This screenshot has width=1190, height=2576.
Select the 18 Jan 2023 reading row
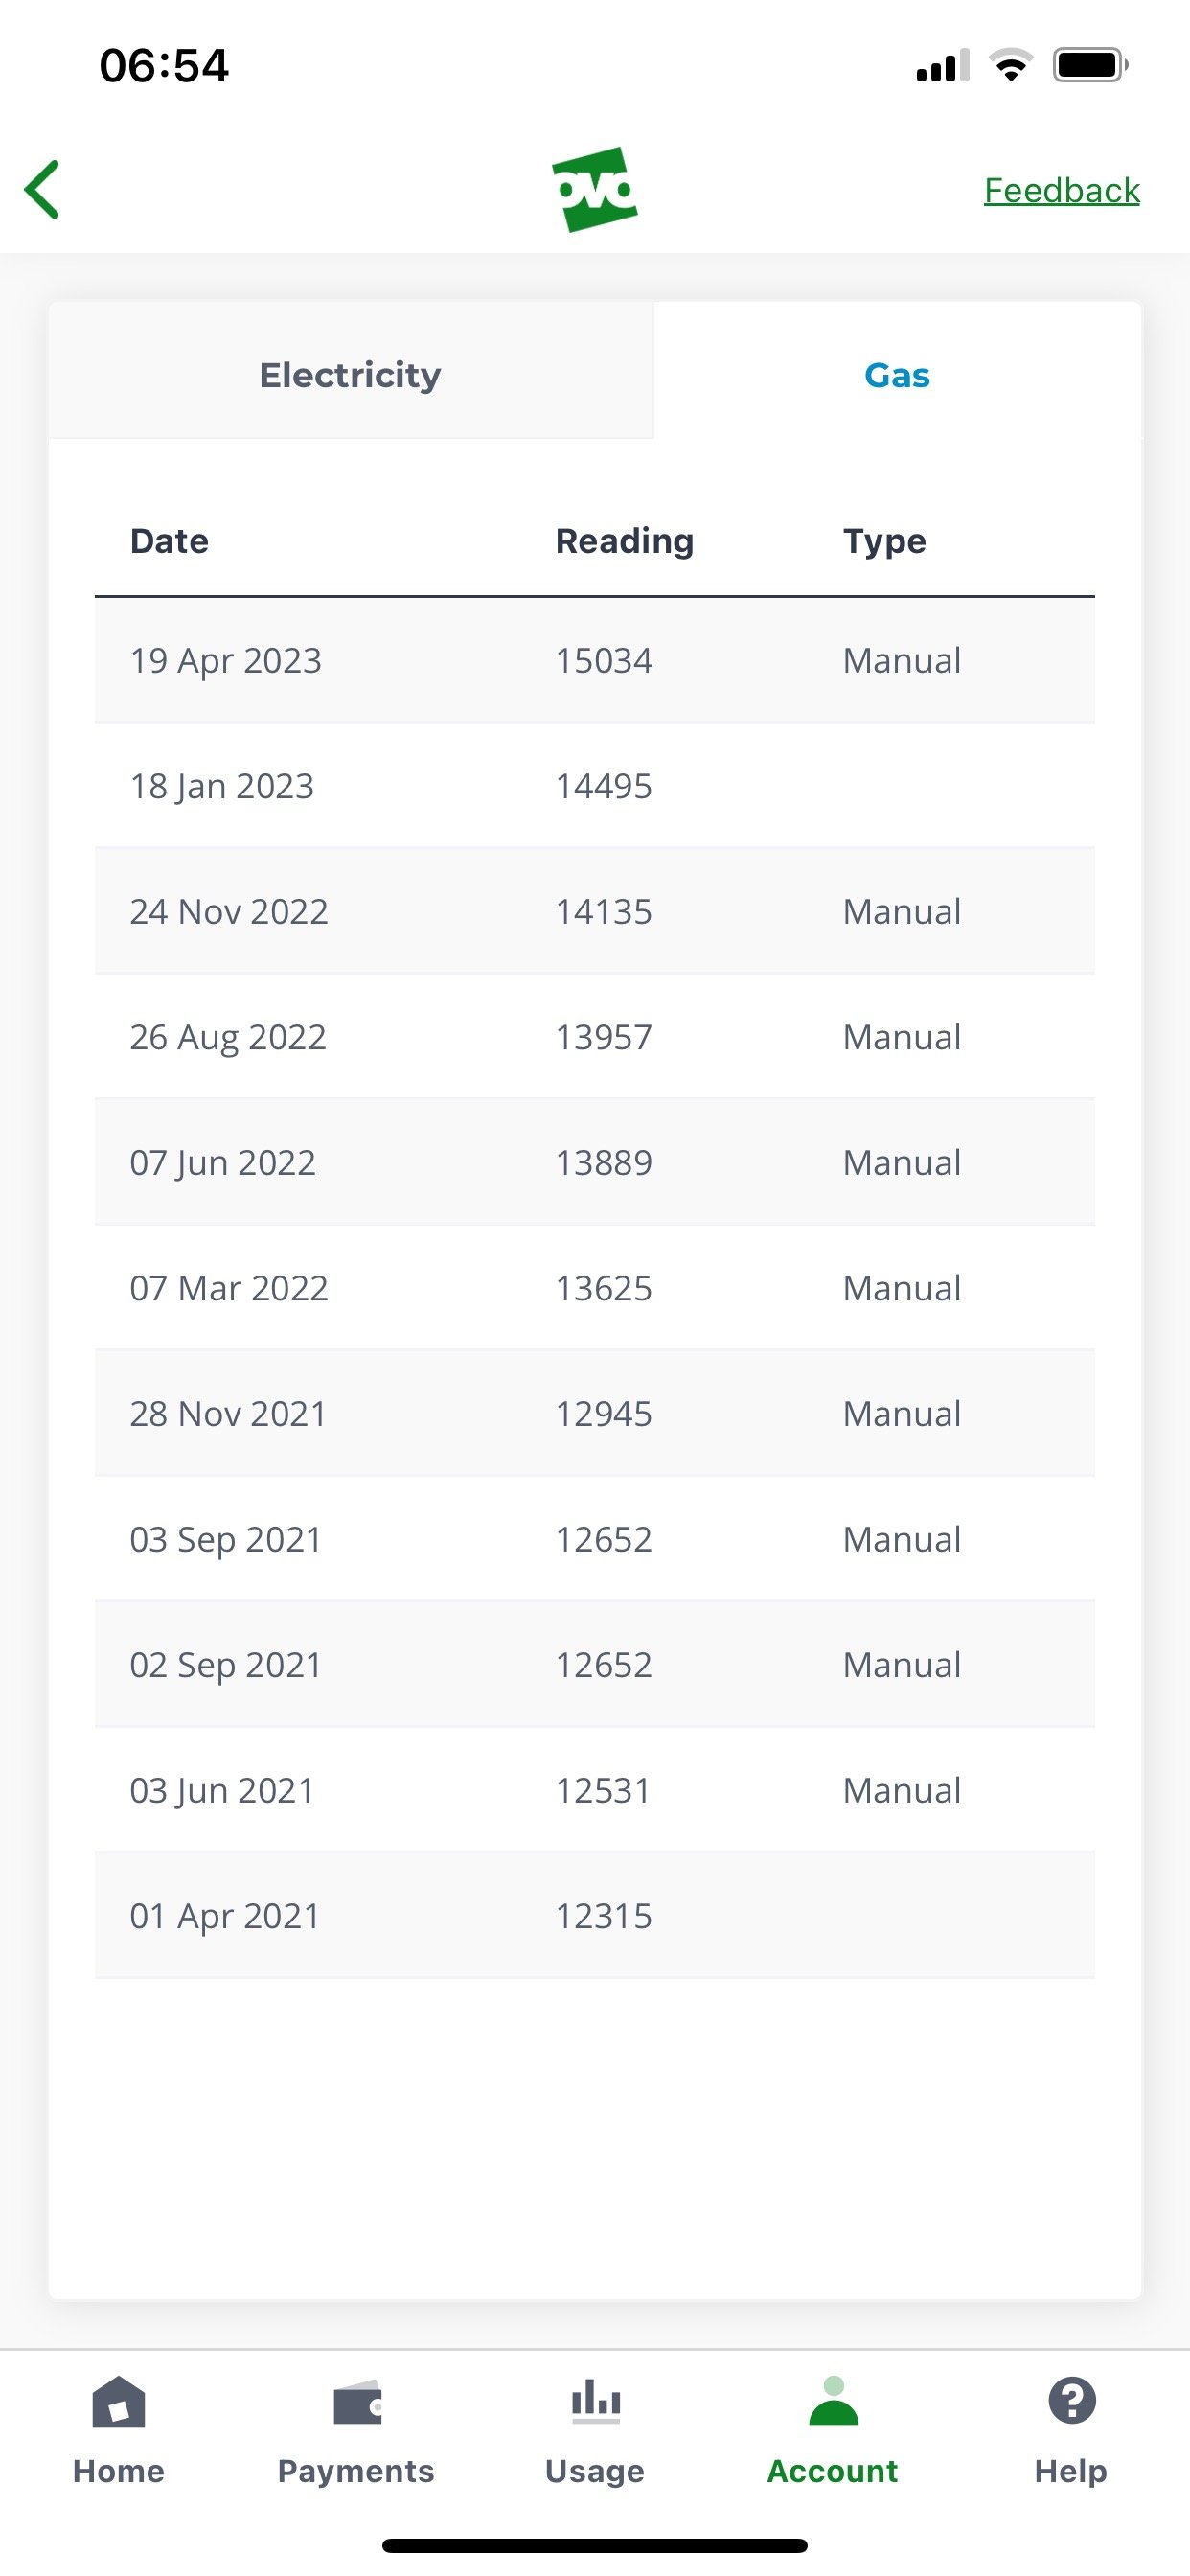(x=595, y=786)
